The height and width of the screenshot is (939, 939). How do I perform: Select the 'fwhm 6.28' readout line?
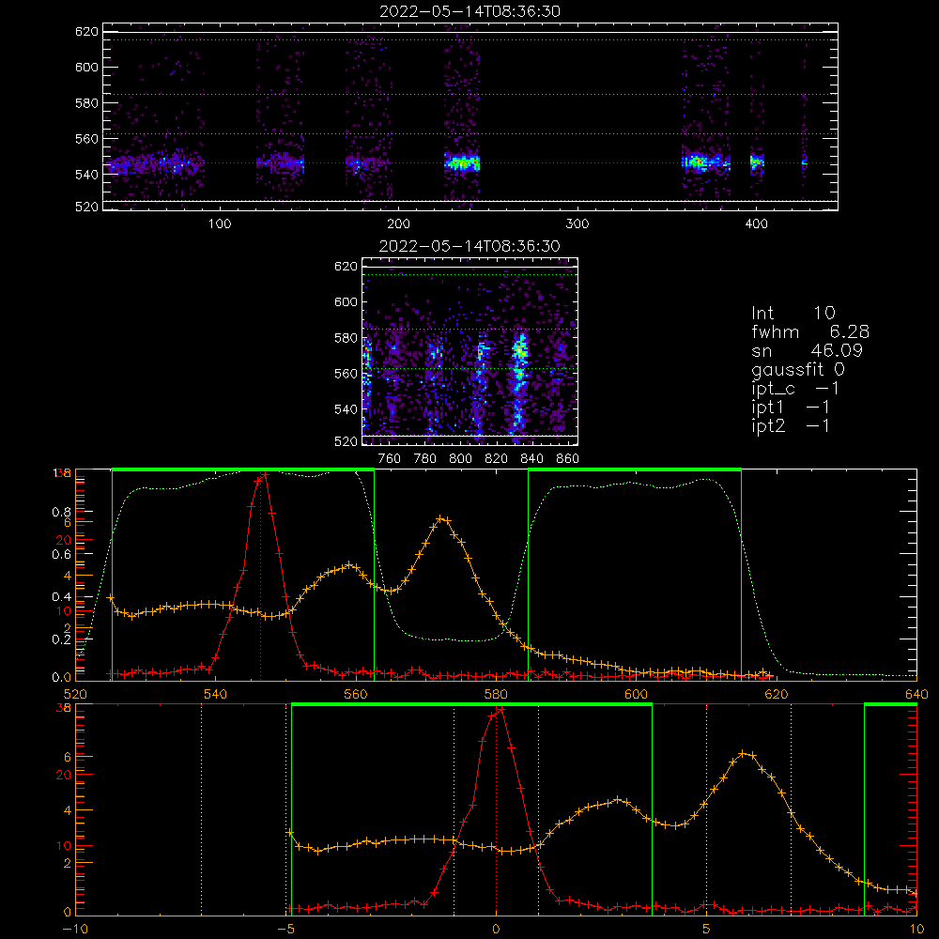pos(810,331)
